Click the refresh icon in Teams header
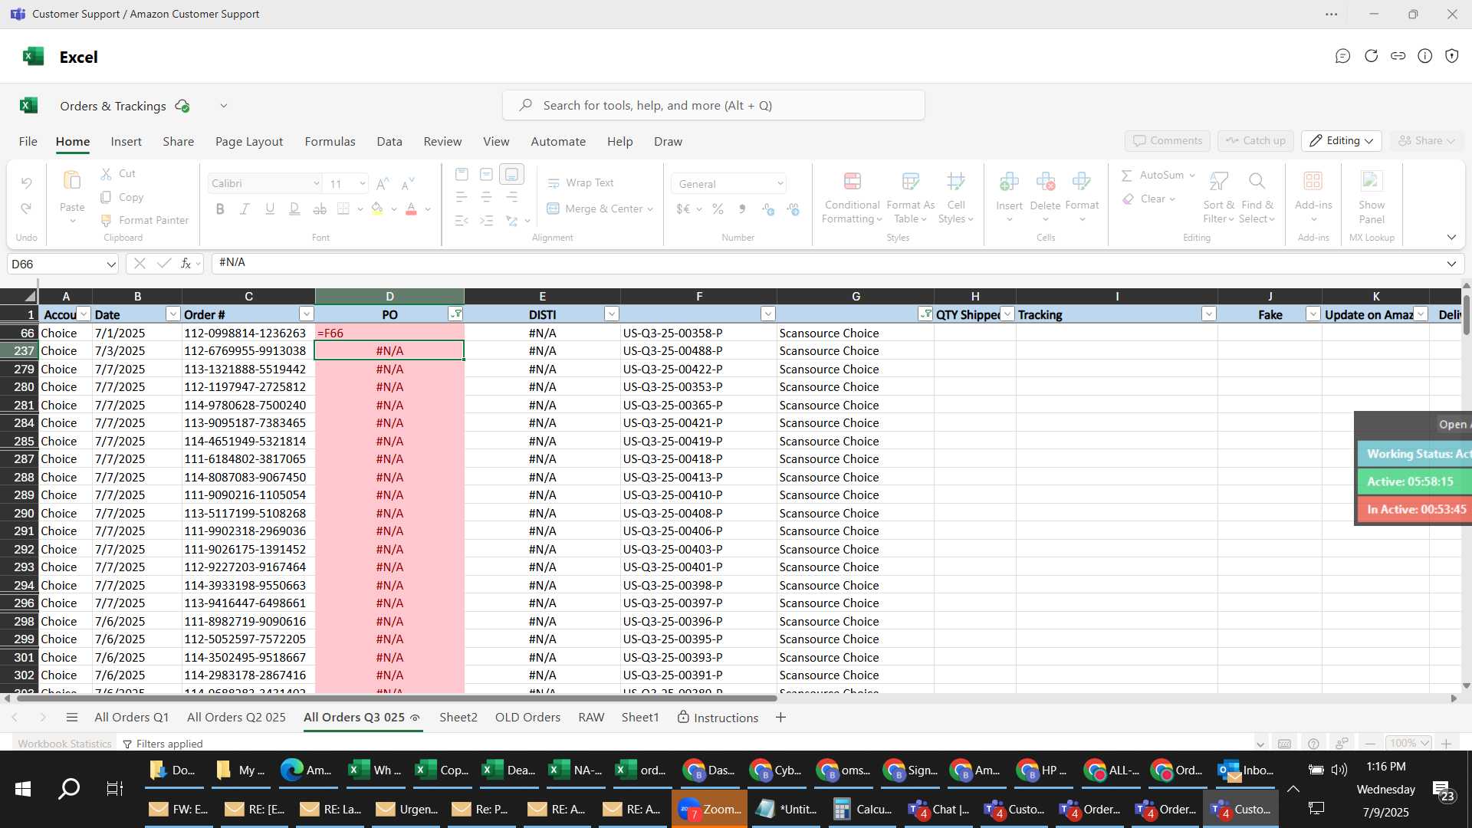 [1371, 56]
